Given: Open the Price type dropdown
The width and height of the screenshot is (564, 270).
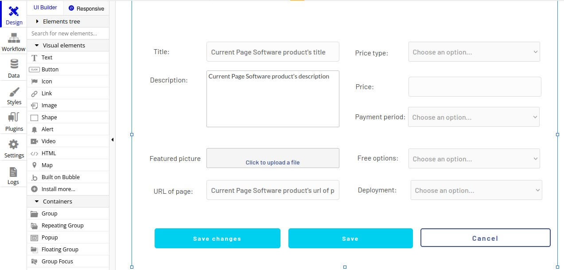Looking at the screenshot, I should click(474, 52).
